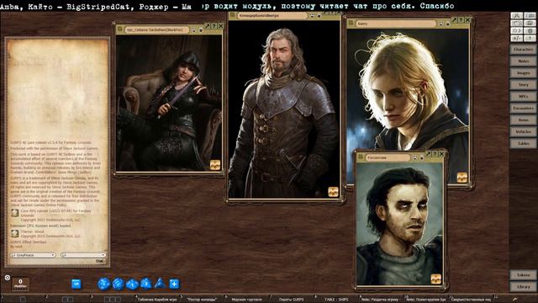Click the plus/minus modifiers icon
Viewport: 538px width, 303px height.
tap(517, 39)
